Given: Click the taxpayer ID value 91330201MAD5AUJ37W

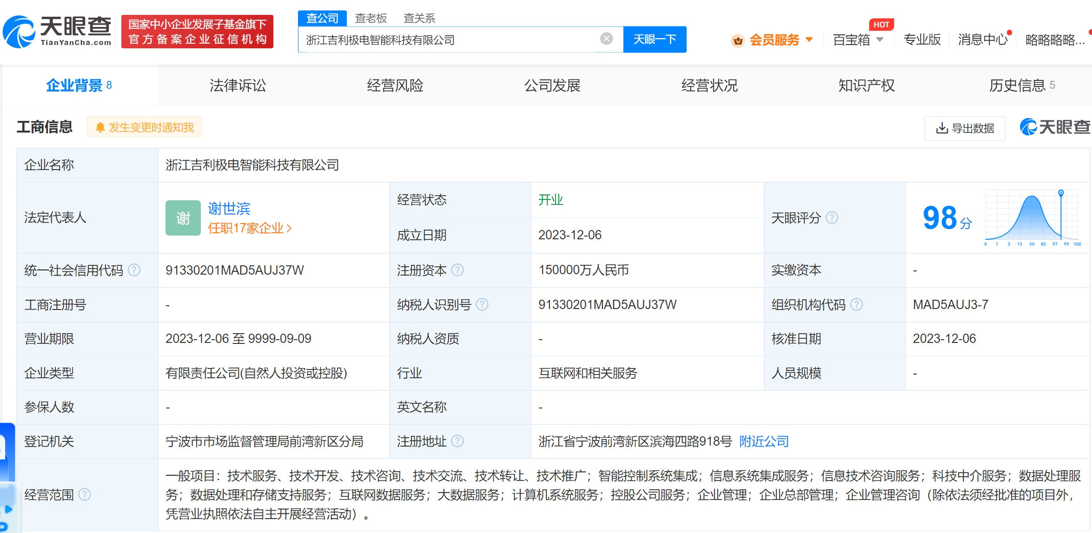Looking at the screenshot, I should tap(608, 304).
